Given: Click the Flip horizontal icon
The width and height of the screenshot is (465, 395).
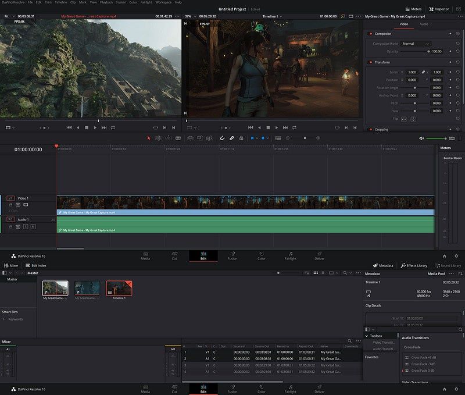Looking at the screenshot, I should [x=404, y=119].
